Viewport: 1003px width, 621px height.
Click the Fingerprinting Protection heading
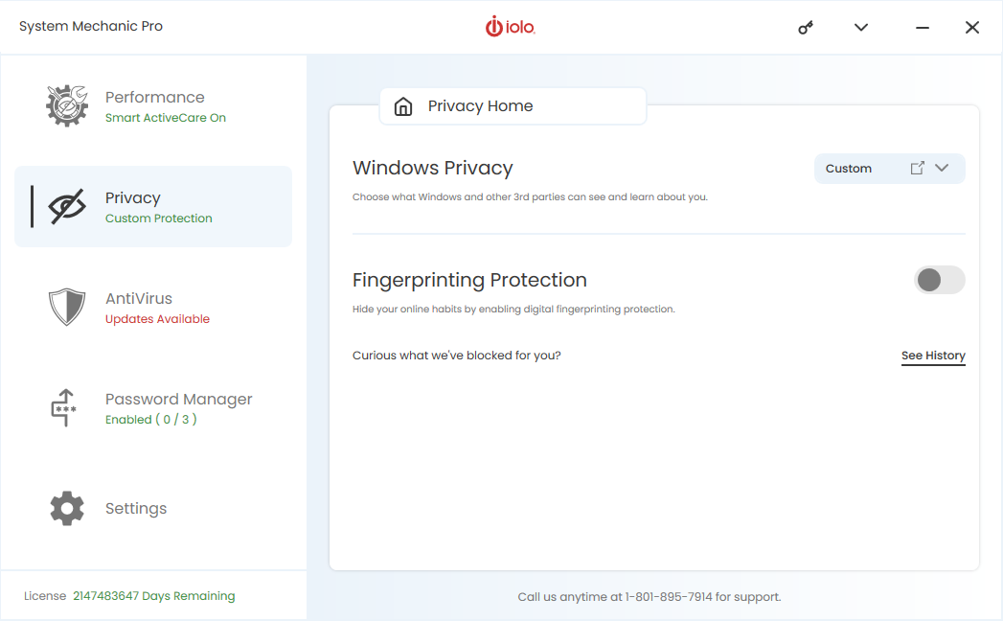tap(469, 280)
